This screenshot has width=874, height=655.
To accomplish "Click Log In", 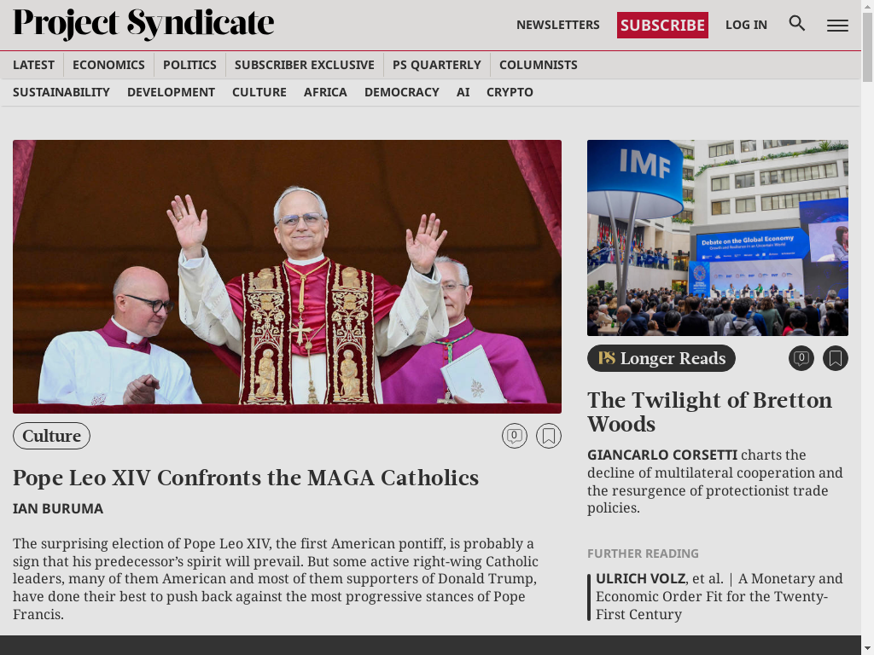I will (746, 25).
